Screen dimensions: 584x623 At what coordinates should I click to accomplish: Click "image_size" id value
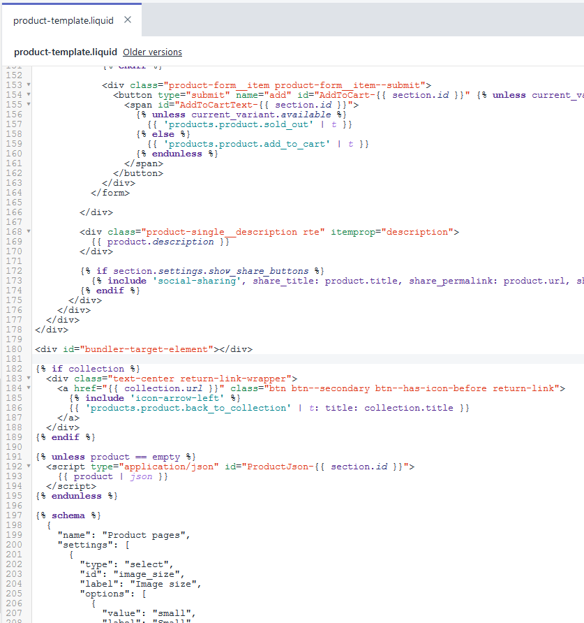[x=147, y=574]
